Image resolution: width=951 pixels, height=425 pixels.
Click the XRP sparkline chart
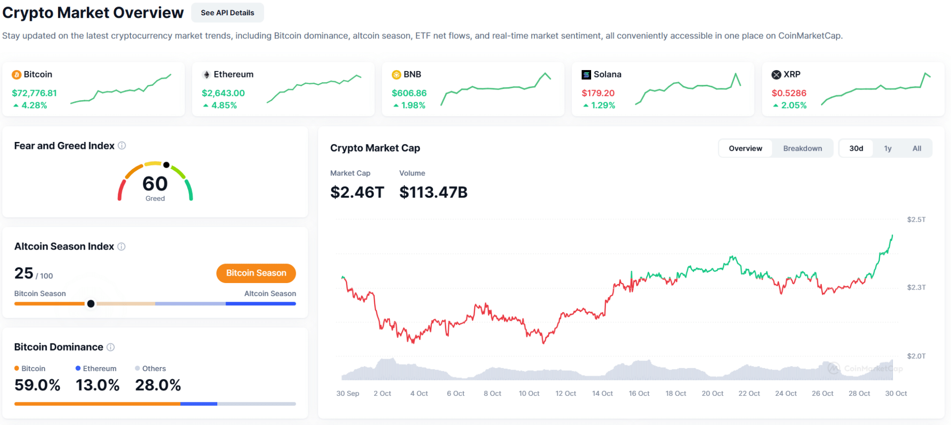[876, 89]
